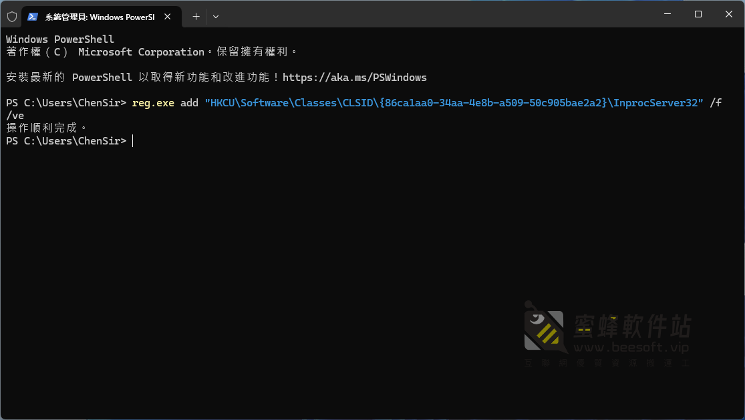Maximize the terminal window
Screen dimensions: 745x420
click(x=698, y=14)
